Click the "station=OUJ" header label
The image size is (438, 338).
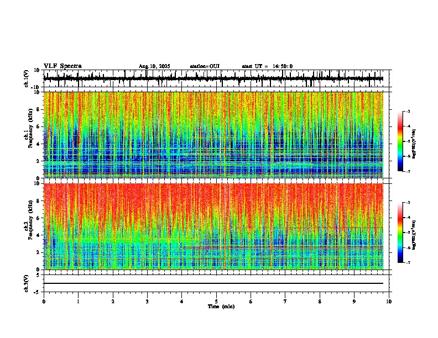click(x=205, y=66)
